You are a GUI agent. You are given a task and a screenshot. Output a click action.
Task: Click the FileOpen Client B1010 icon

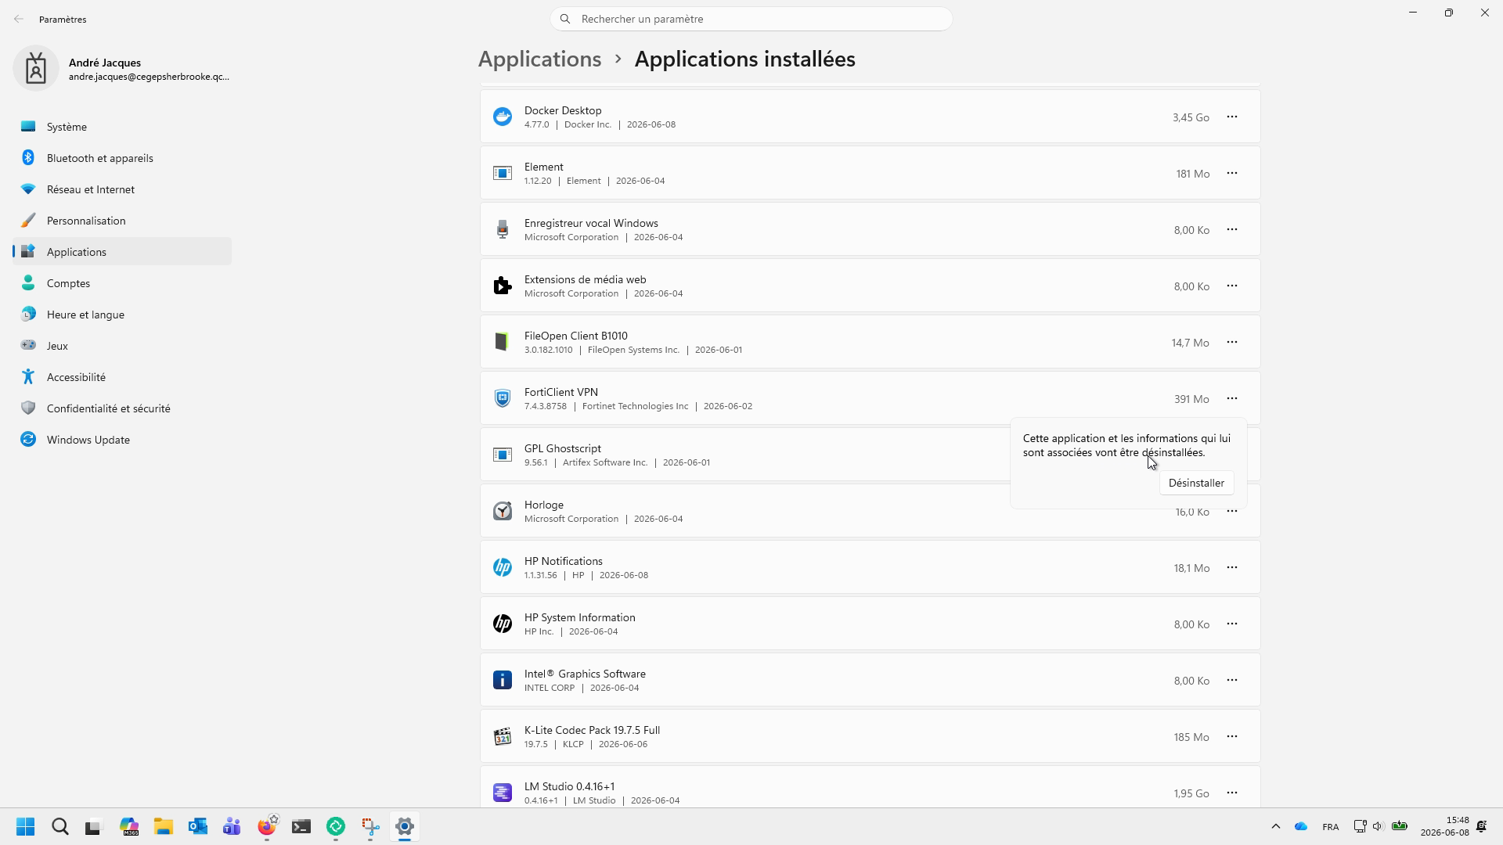[503, 342]
